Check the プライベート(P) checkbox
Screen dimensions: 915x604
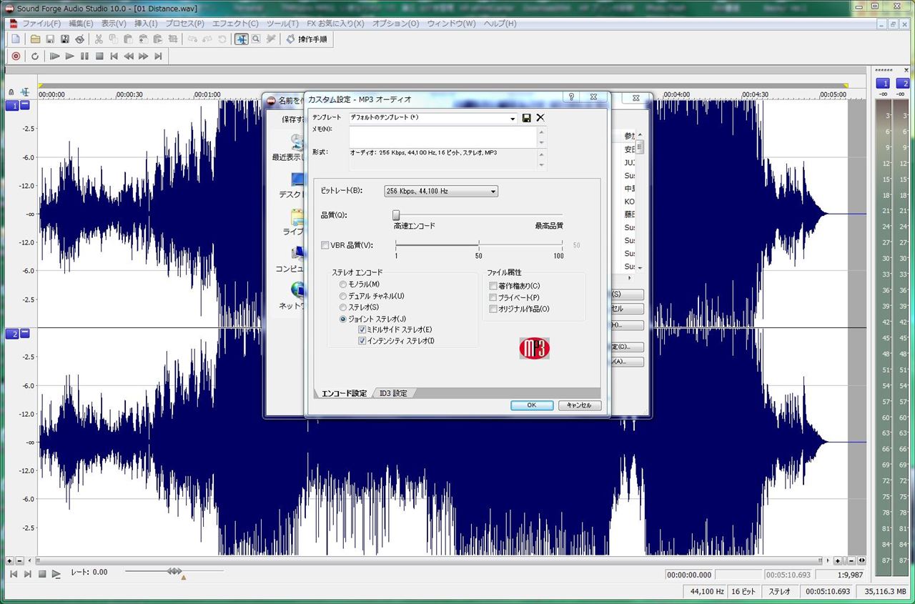tap(493, 297)
